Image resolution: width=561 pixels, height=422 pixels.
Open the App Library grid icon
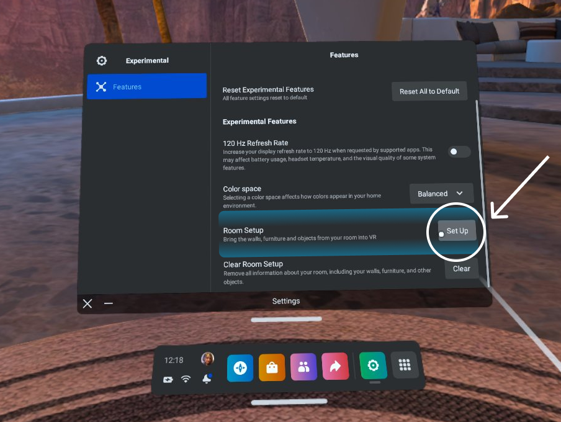point(405,366)
